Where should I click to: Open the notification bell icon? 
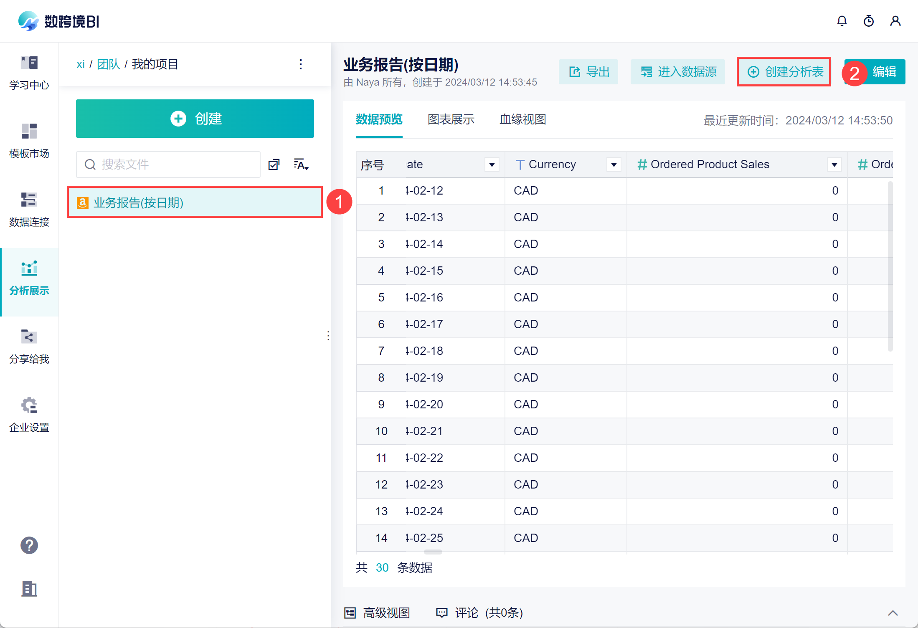pos(842,21)
